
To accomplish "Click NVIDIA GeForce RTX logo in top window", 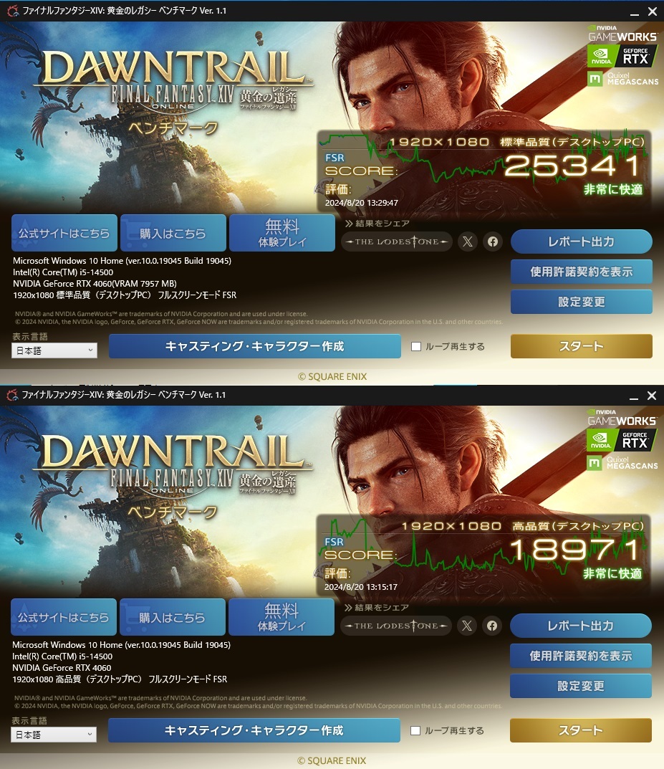I will pyautogui.click(x=622, y=57).
